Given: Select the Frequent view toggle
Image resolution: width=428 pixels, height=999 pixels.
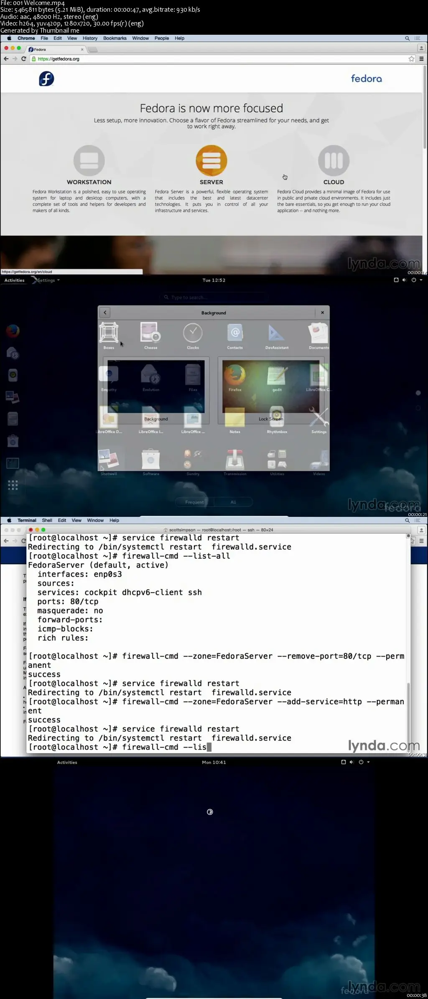Looking at the screenshot, I should (x=194, y=502).
